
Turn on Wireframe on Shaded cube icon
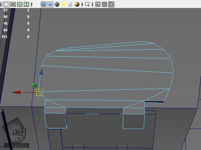coord(50,4)
